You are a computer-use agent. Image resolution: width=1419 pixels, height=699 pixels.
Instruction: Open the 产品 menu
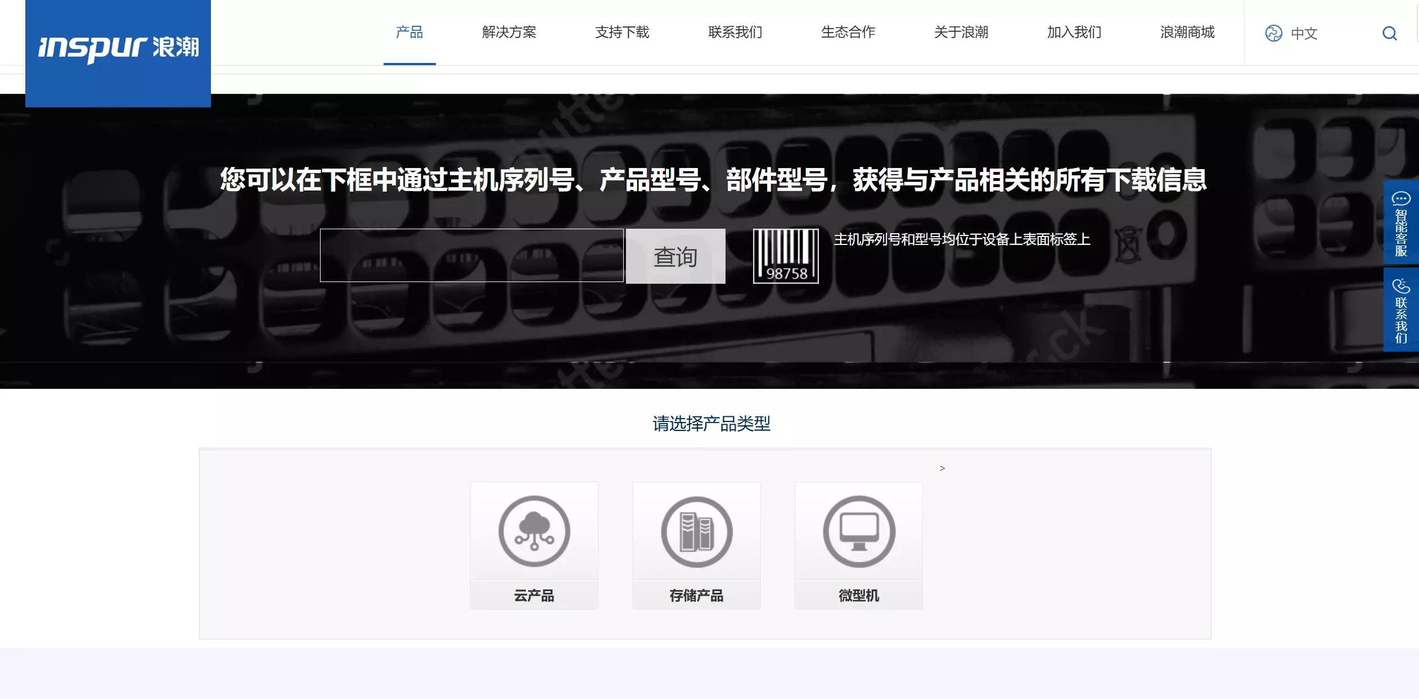pyautogui.click(x=409, y=33)
